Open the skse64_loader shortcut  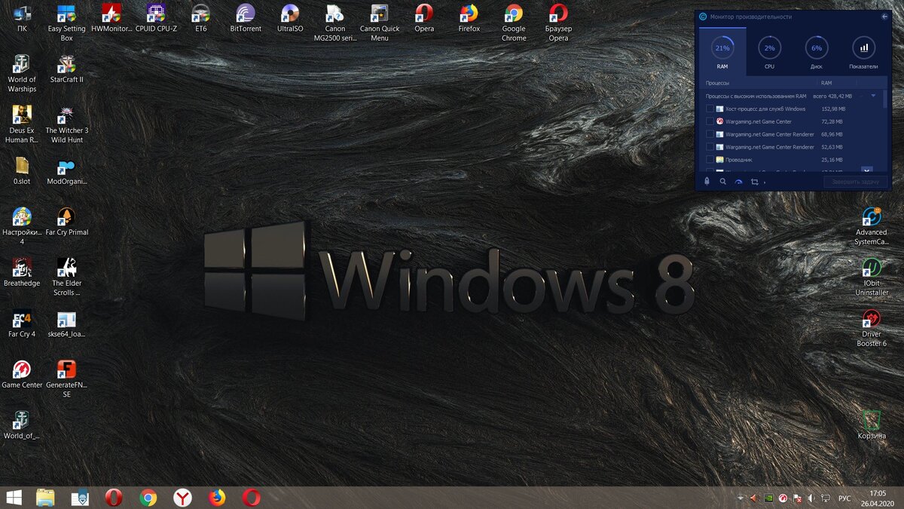66,323
